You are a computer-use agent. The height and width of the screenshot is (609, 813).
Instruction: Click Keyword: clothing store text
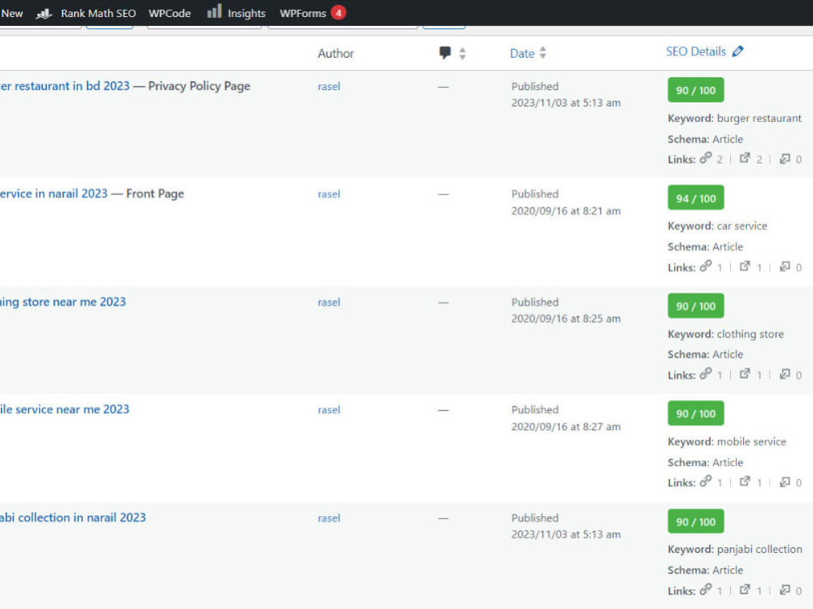[725, 334]
